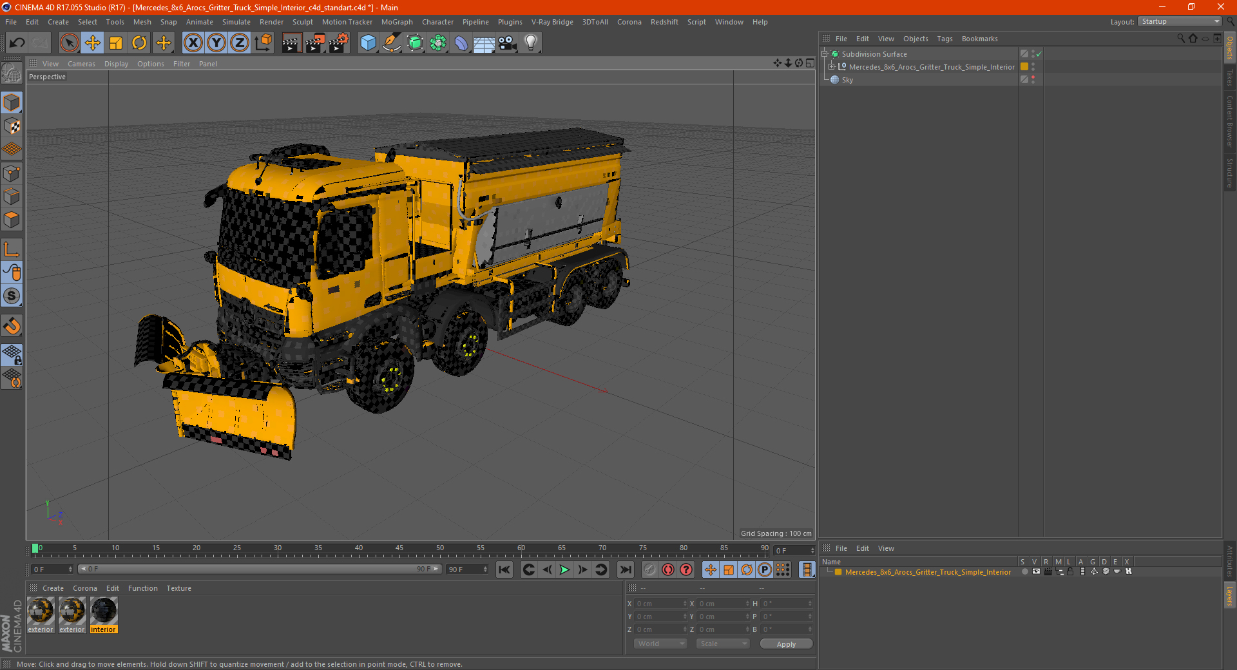The width and height of the screenshot is (1237, 670).
Task: Click X position input field
Action: coord(660,604)
